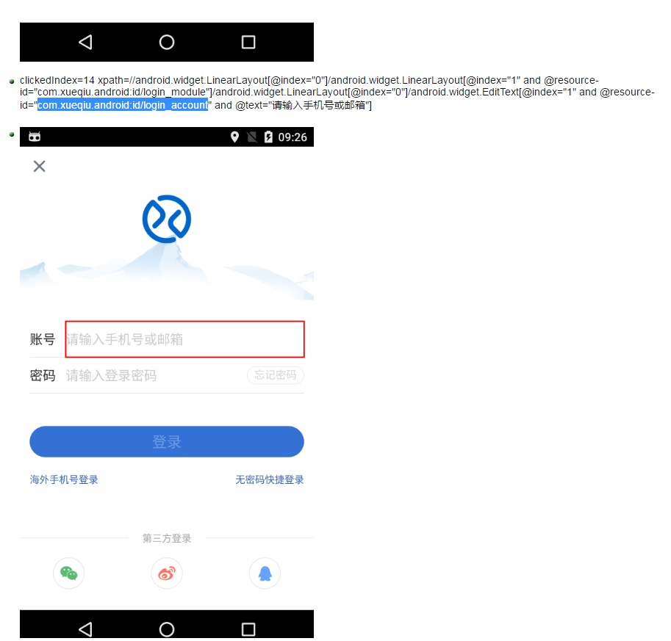Focus the 请输入手机号或邮箱 account field
The width and height of the screenshot is (671, 641).
pyautogui.click(x=185, y=339)
